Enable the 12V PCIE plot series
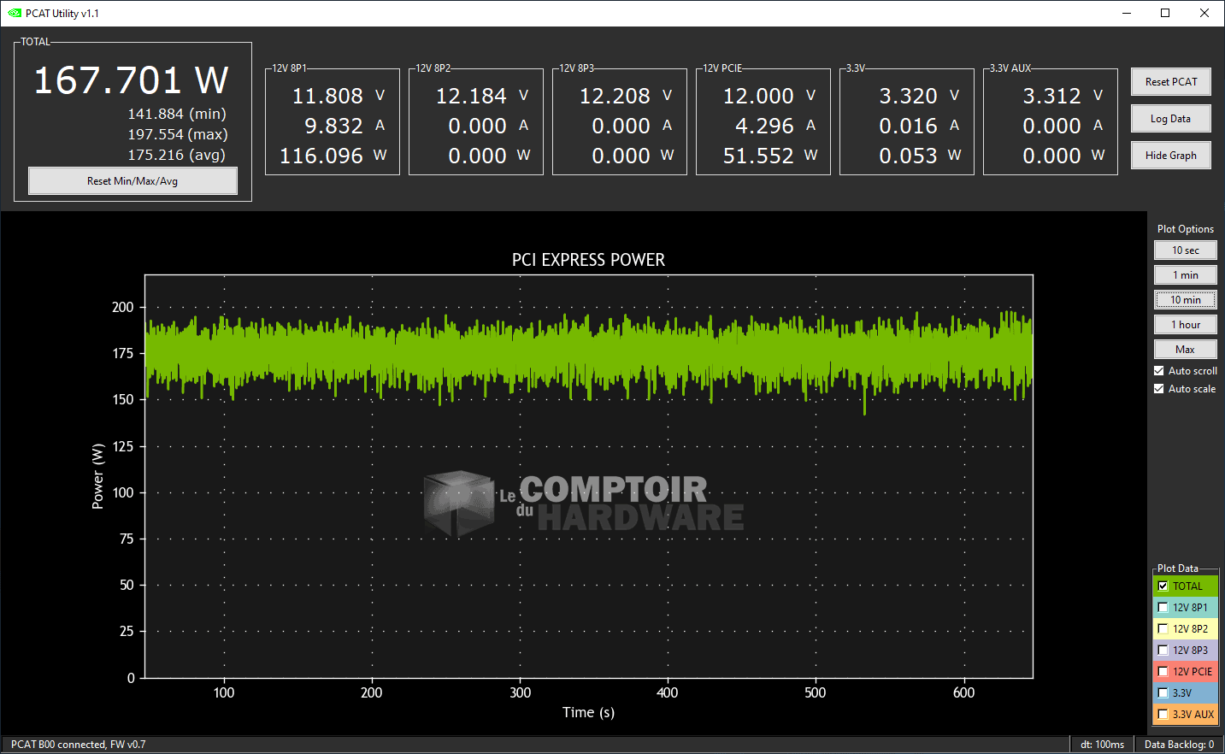This screenshot has width=1225, height=754. tap(1163, 672)
